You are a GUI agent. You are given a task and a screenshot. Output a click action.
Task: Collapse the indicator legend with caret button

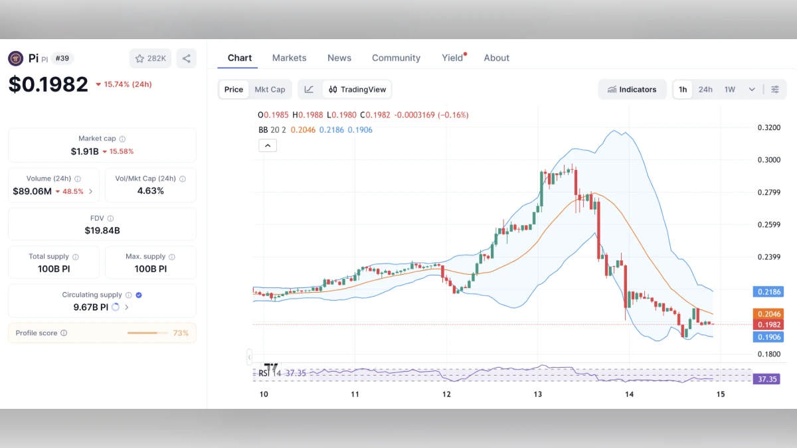(x=268, y=145)
